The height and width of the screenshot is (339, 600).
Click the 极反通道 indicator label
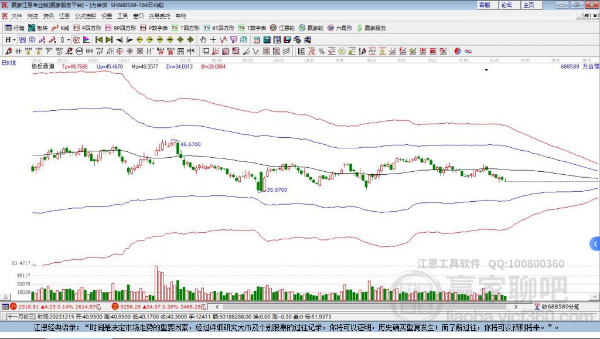(x=43, y=66)
